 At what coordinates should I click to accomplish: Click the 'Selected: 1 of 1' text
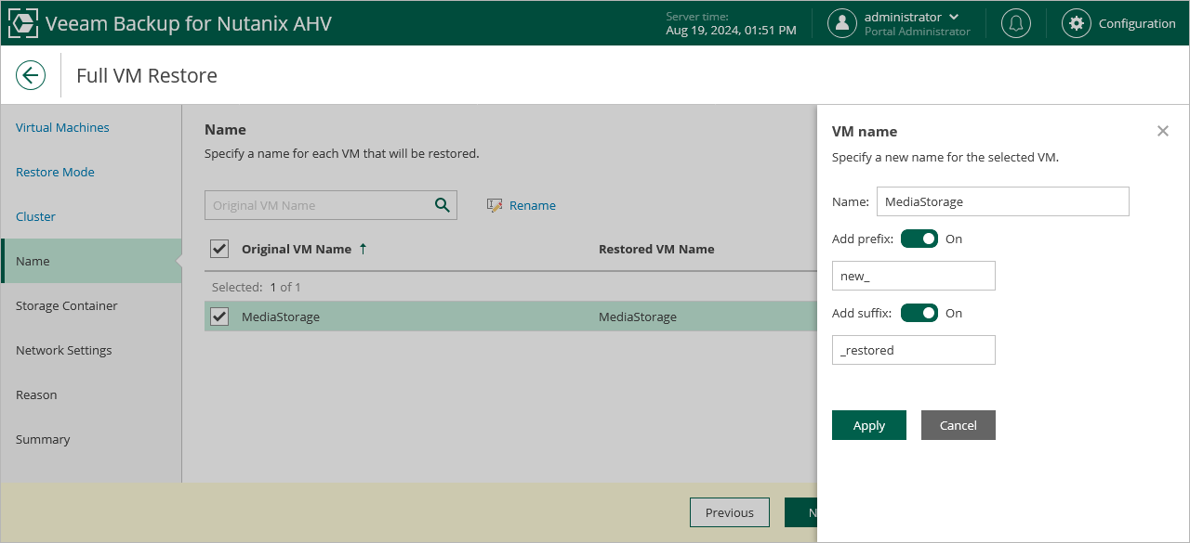pyautogui.click(x=257, y=287)
